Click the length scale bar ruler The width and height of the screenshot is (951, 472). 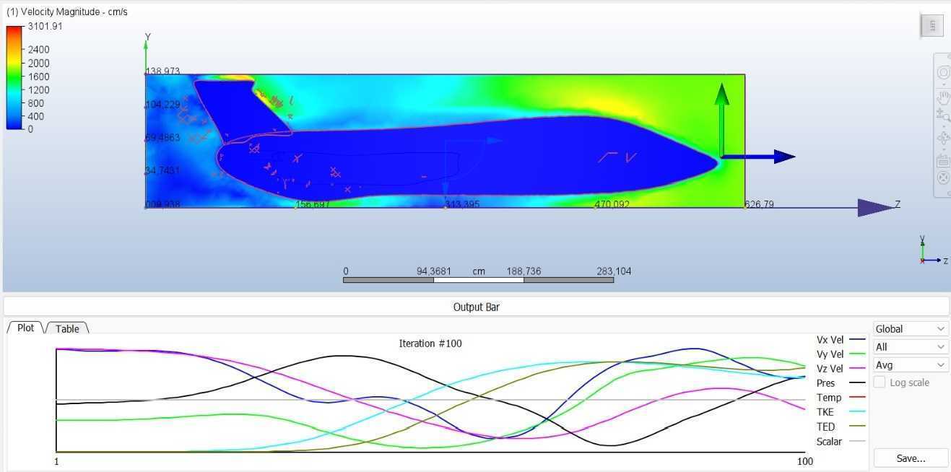point(478,280)
